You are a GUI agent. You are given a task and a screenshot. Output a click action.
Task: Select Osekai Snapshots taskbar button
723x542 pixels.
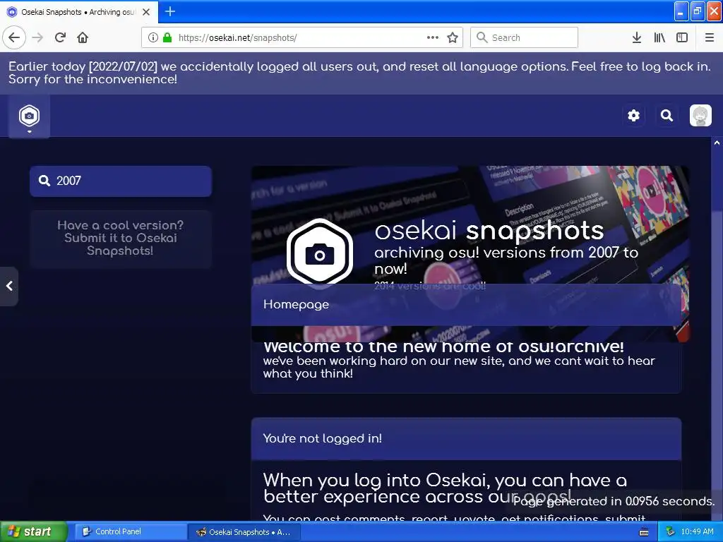(244, 532)
